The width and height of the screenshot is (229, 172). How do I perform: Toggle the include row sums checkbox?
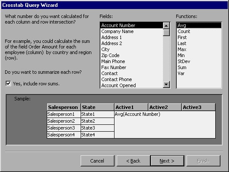point(8,84)
